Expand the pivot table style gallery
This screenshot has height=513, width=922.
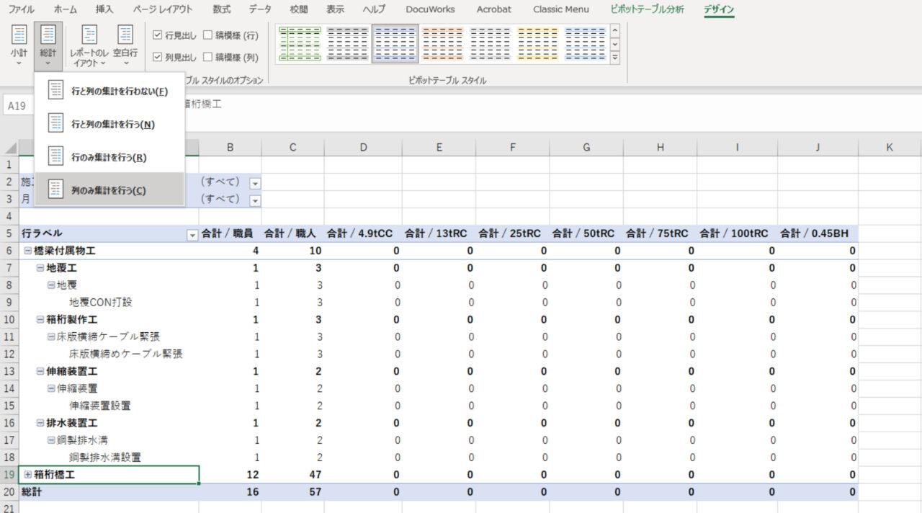click(614, 56)
